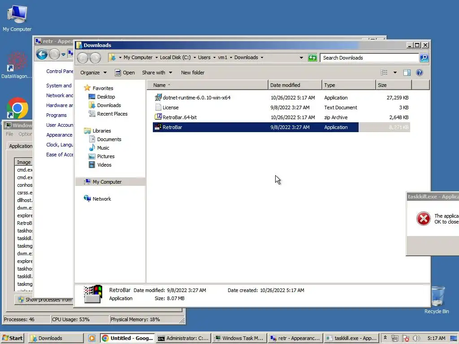Click the Users breadcrumb segment
The image size is (459, 344).
click(x=204, y=58)
